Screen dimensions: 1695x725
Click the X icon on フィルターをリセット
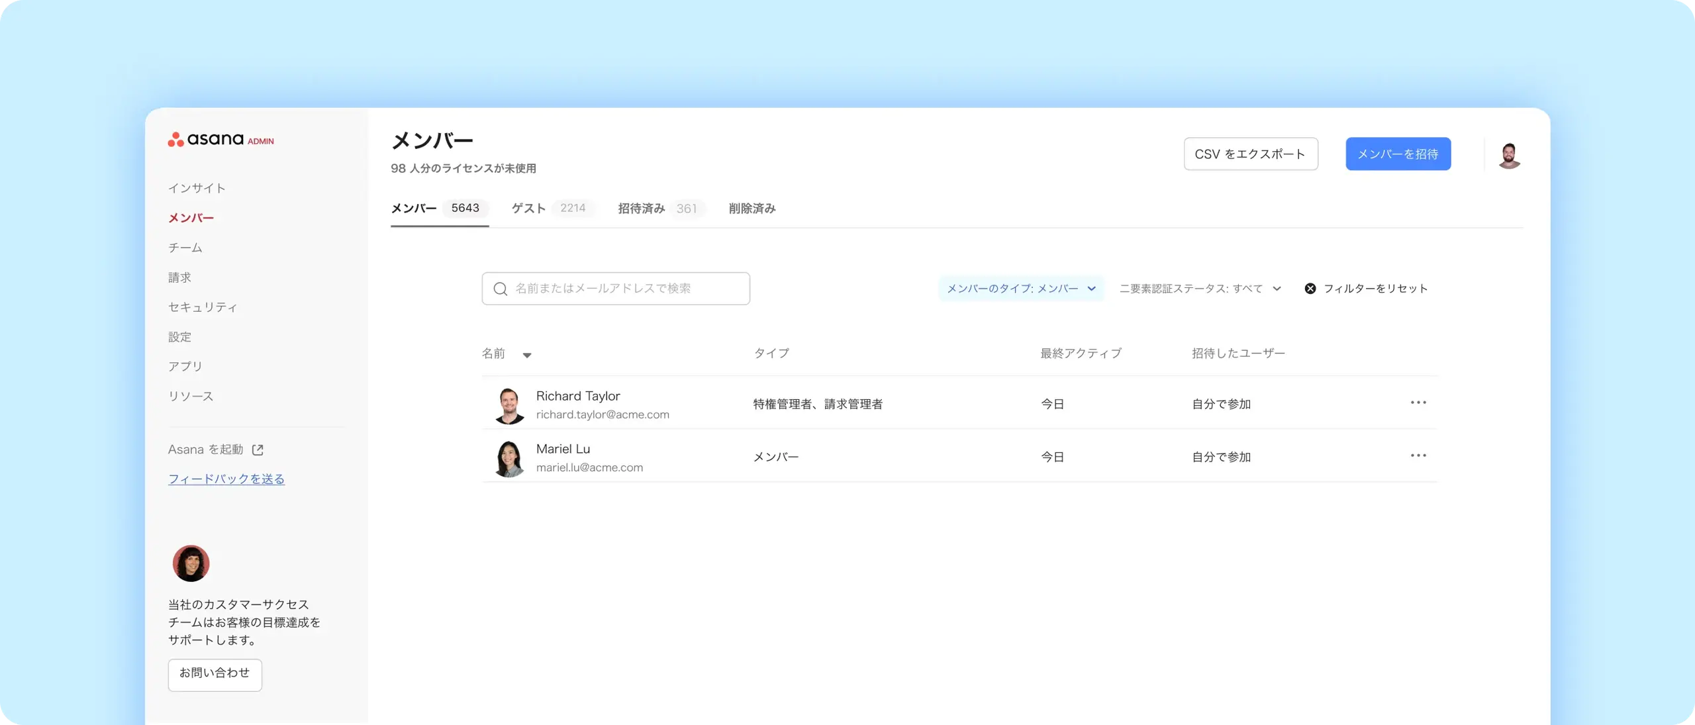1310,289
